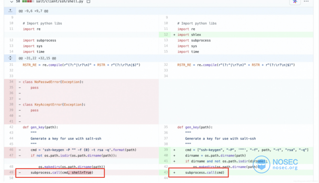Select removed line 49 number
This screenshot has width=319, height=183.
(10, 173)
